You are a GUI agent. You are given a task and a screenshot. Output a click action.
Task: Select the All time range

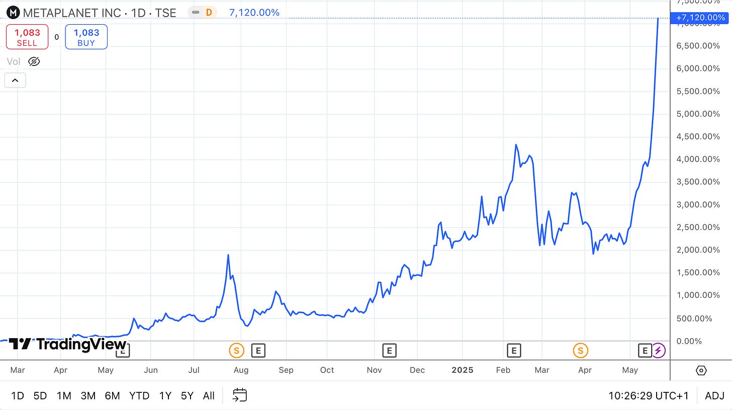click(209, 396)
